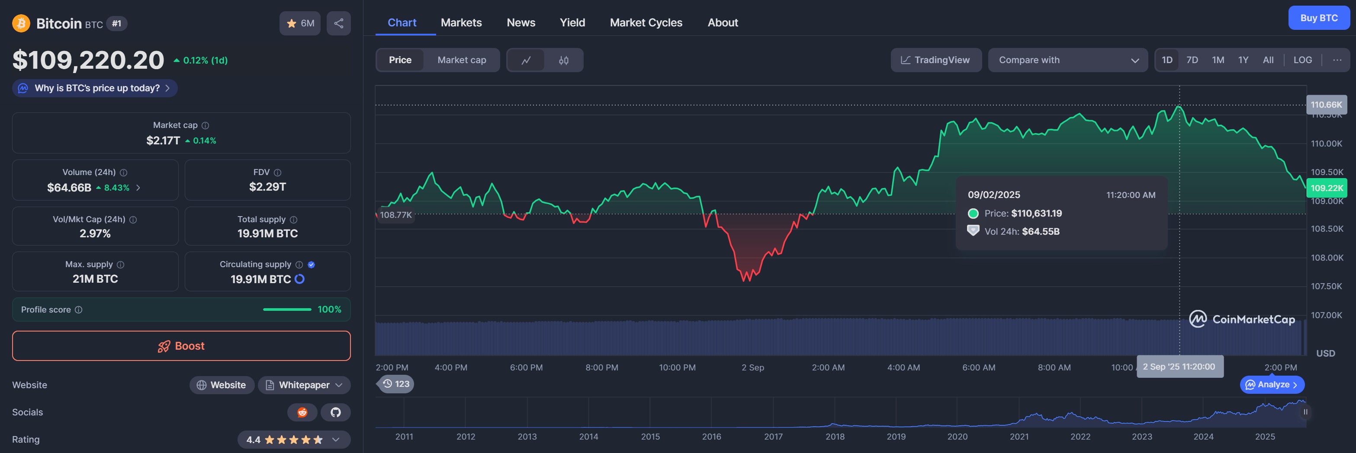The height and width of the screenshot is (453, 1356).
Task: Expand the Whitepaper dropdown
Action: click(304, 385)
